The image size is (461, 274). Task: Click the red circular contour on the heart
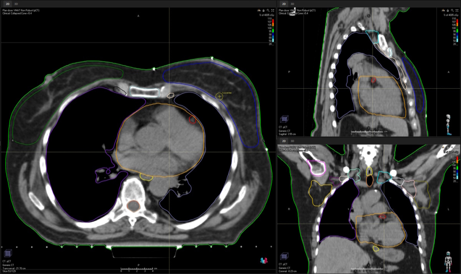tap(192, 119)
